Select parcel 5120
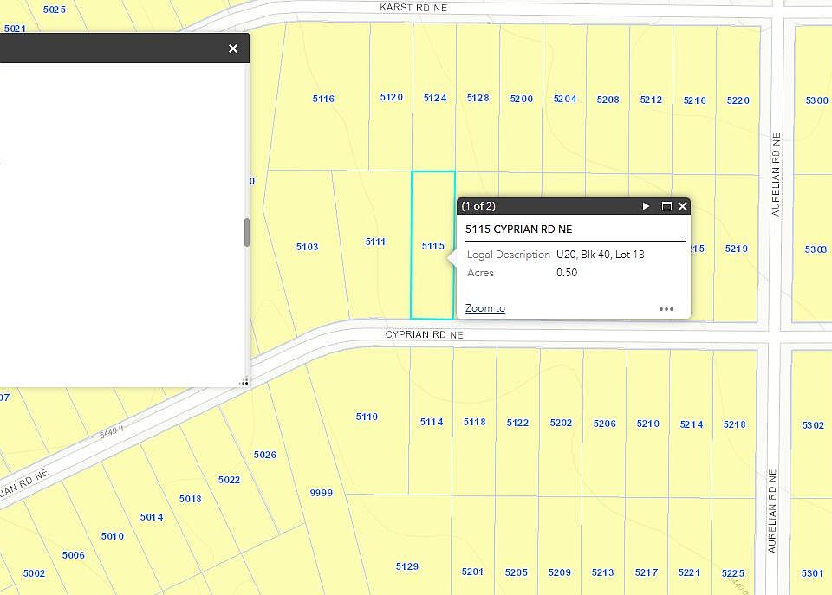 392,97
